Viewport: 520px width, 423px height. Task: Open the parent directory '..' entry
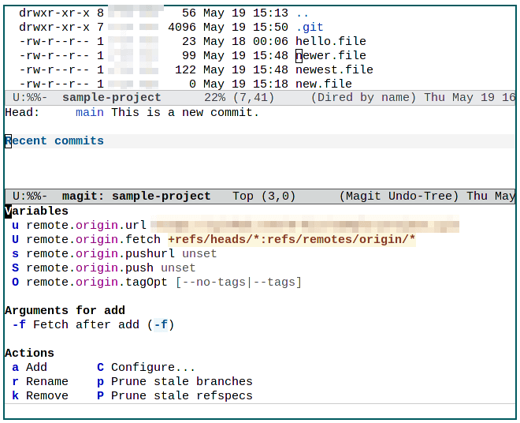(303, 13)
